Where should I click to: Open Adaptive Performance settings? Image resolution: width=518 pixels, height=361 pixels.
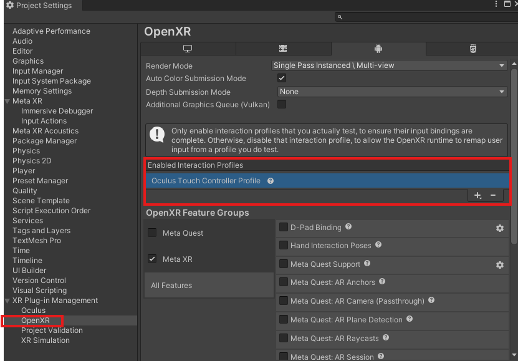click(x=51, y=31)
